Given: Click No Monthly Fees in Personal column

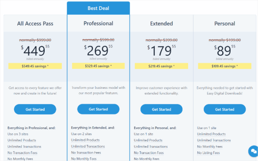Looking at the screenshot, I should click(210, 147).
